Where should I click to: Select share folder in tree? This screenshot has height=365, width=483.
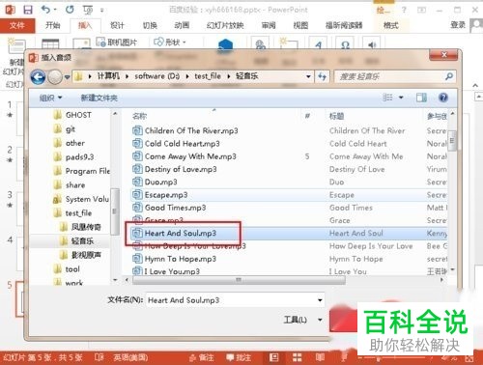click(x=70, y=185)
